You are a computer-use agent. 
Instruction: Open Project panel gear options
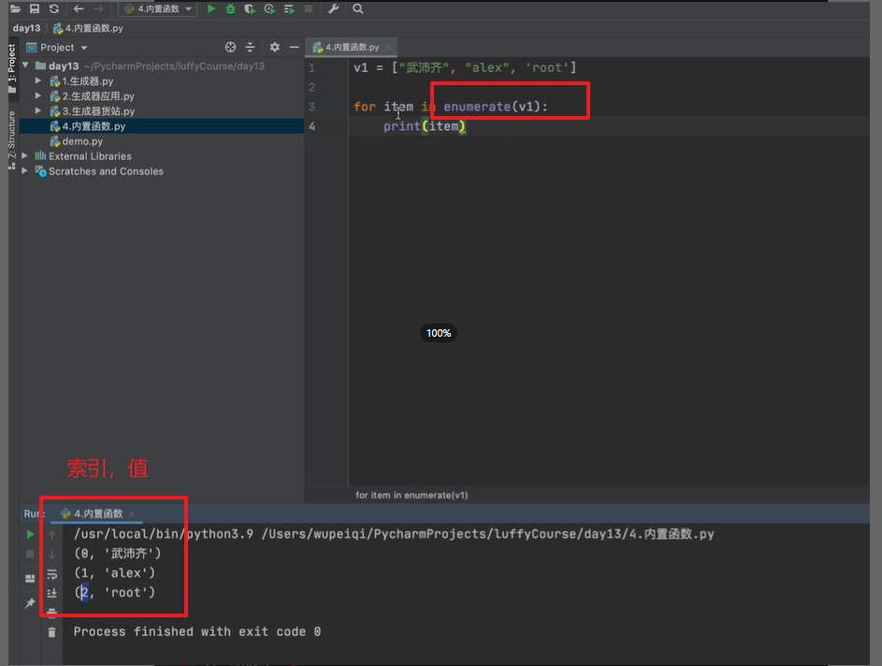(x=274, y=48)
